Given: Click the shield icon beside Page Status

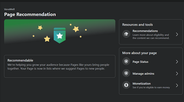Looking at the screenshot, I should [126, 61].
